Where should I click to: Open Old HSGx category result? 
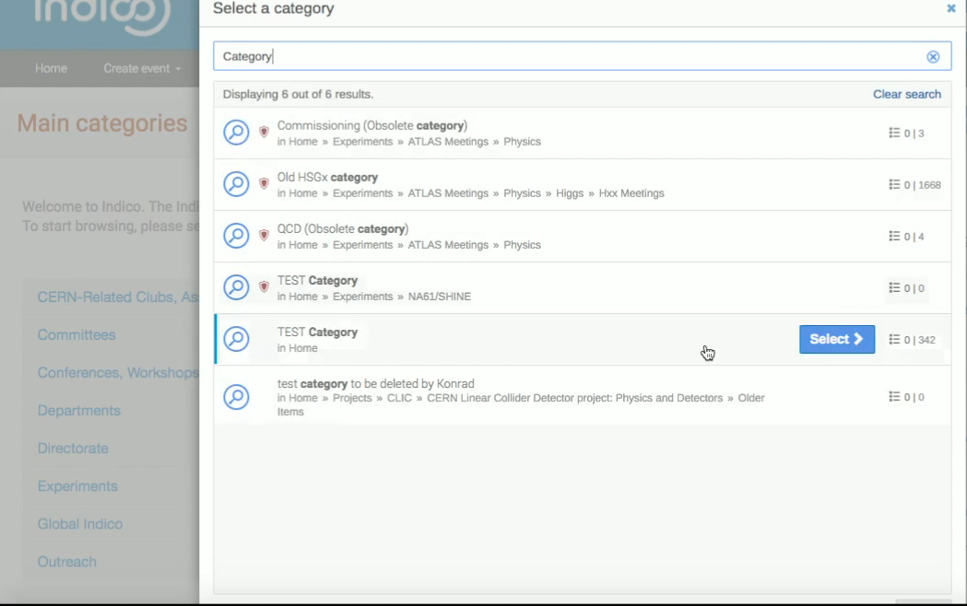pyautogui.click(x=327, y=178)
